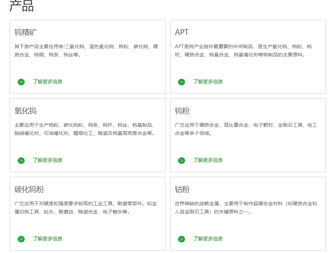Select the green arrow icon in the 钴粉 card
Screen dimensions: 332x253
[181, 239]
